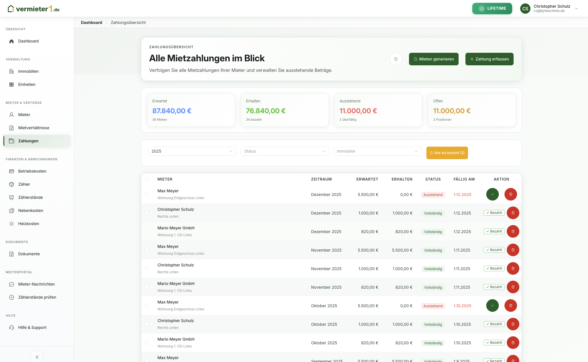Open the Immobilie filter dropdown
Viewport: 588px width, 362px height.
(377, 151)
